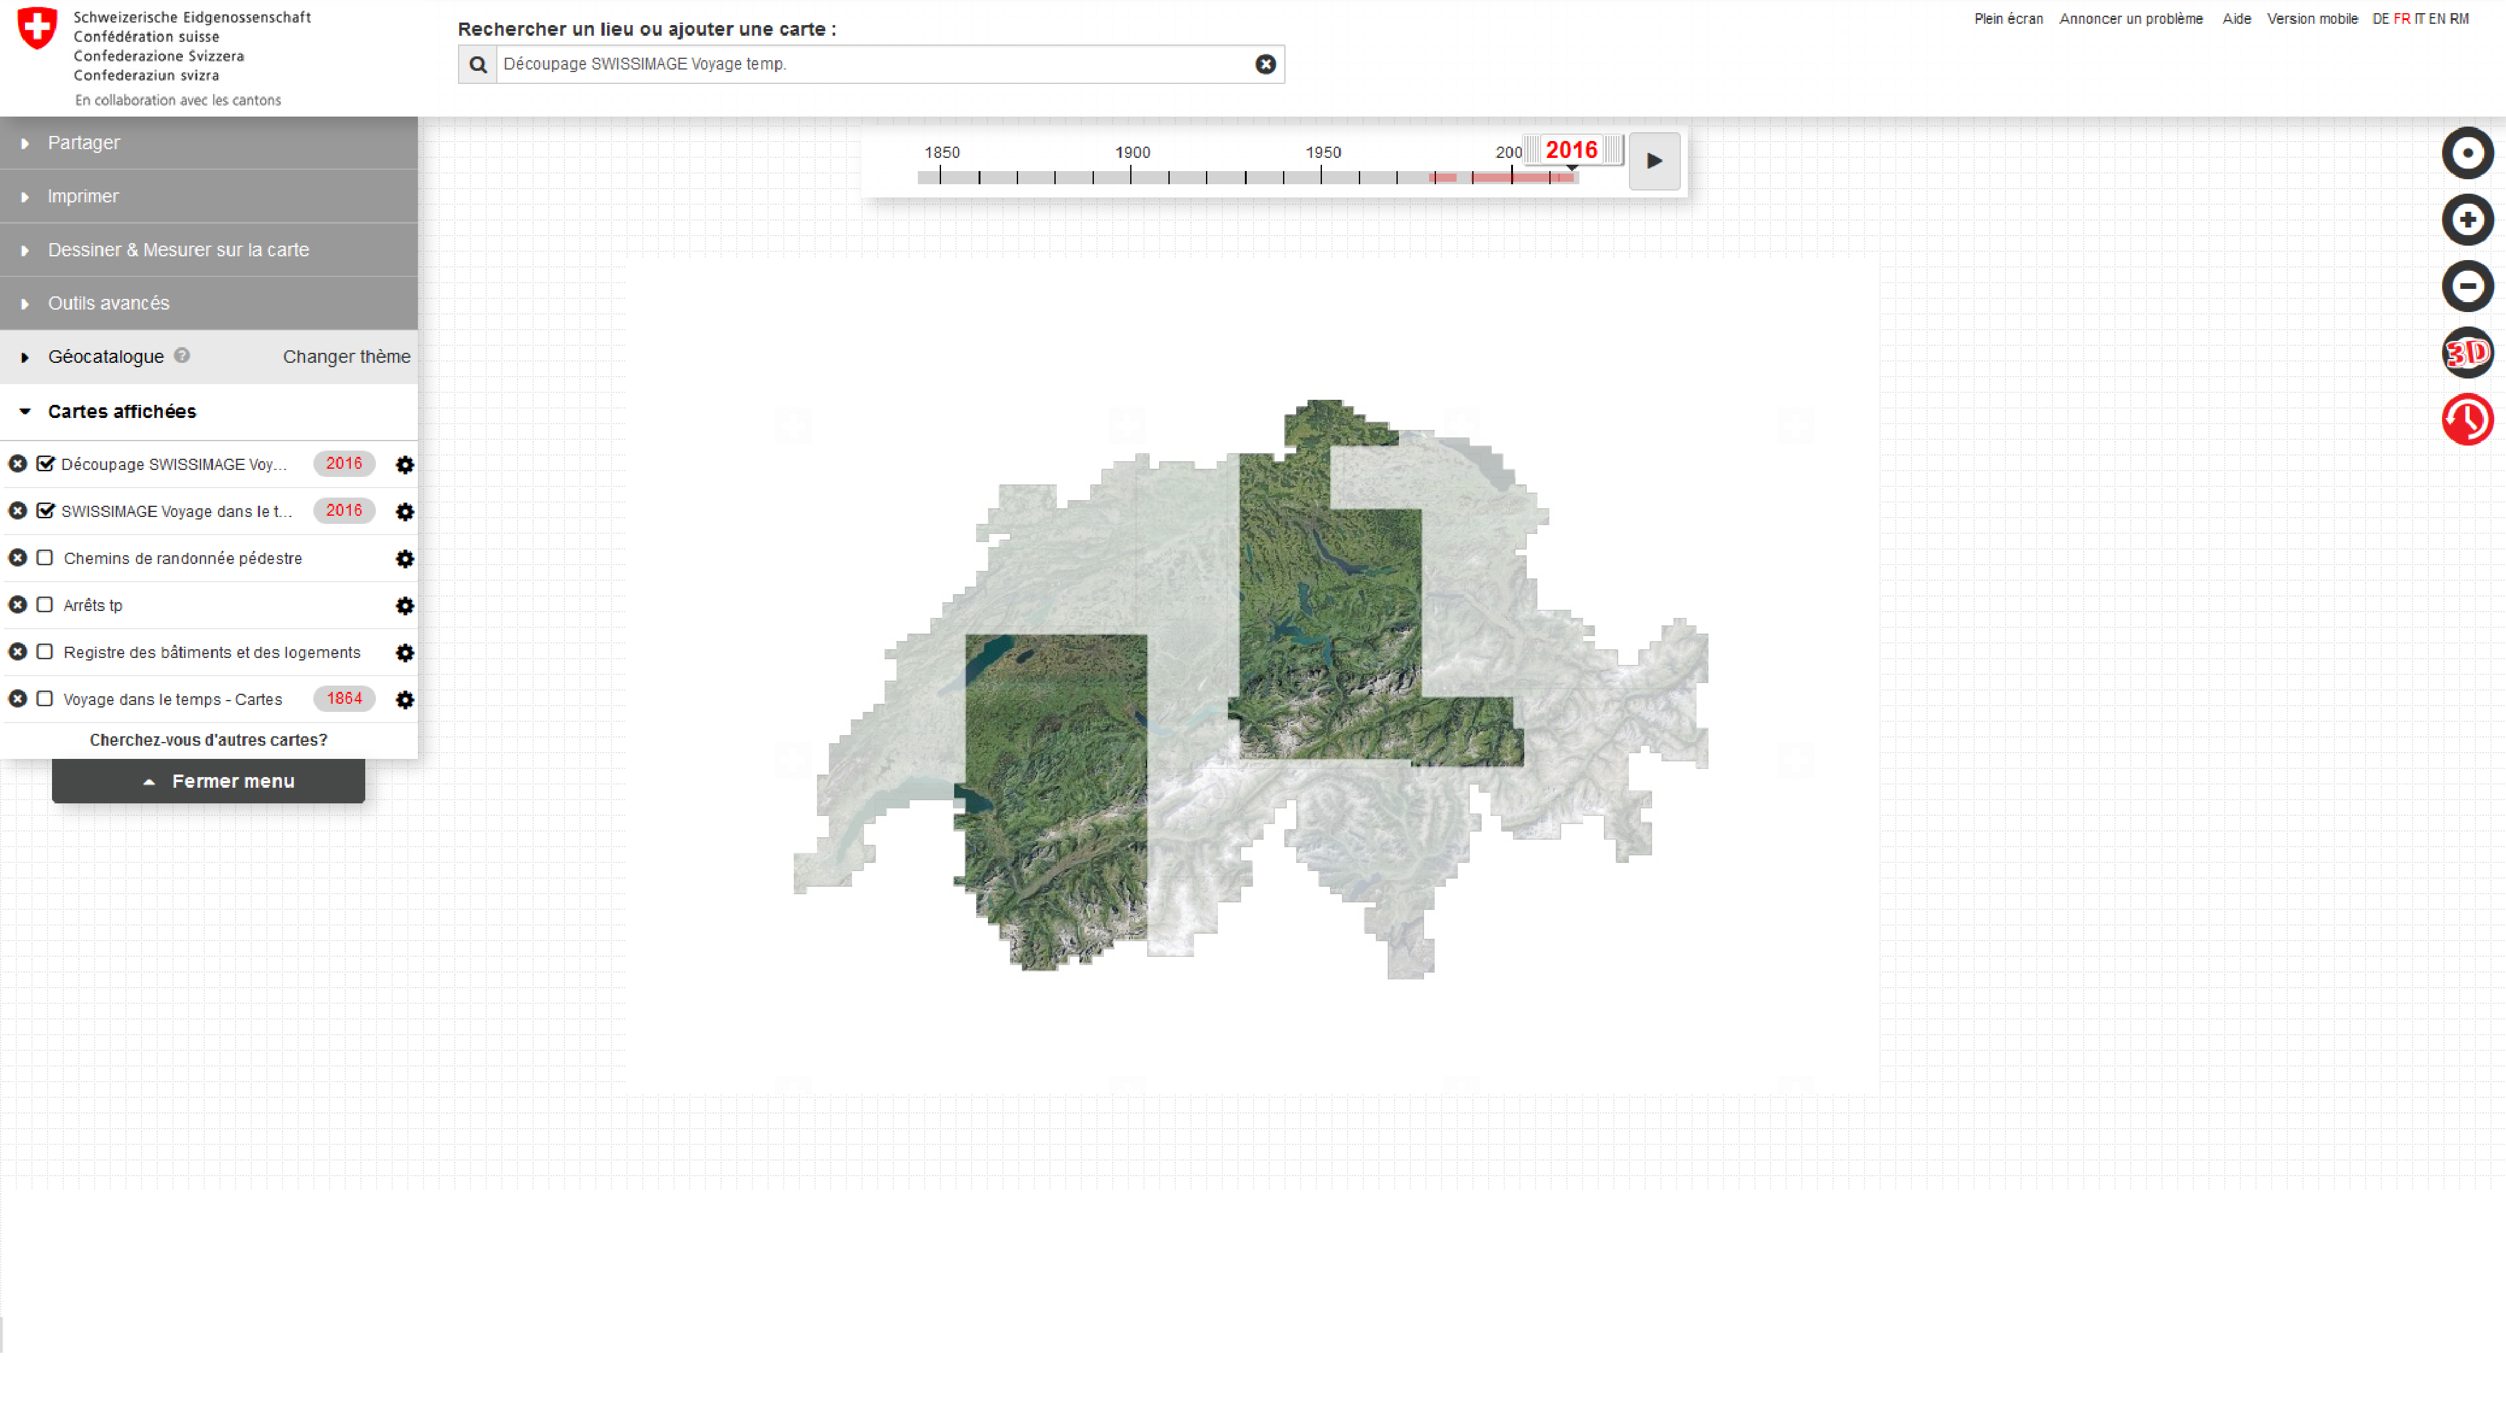
Task: Uncheck SWISSIMAGE Voyage dans le temps layer
Action: coord(44,511)
